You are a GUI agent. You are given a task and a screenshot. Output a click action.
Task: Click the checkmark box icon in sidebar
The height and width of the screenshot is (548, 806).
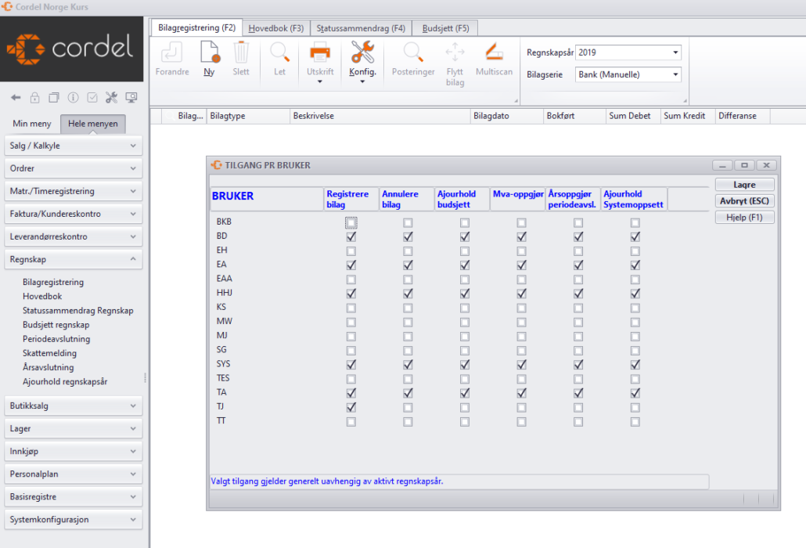point(92,97)
